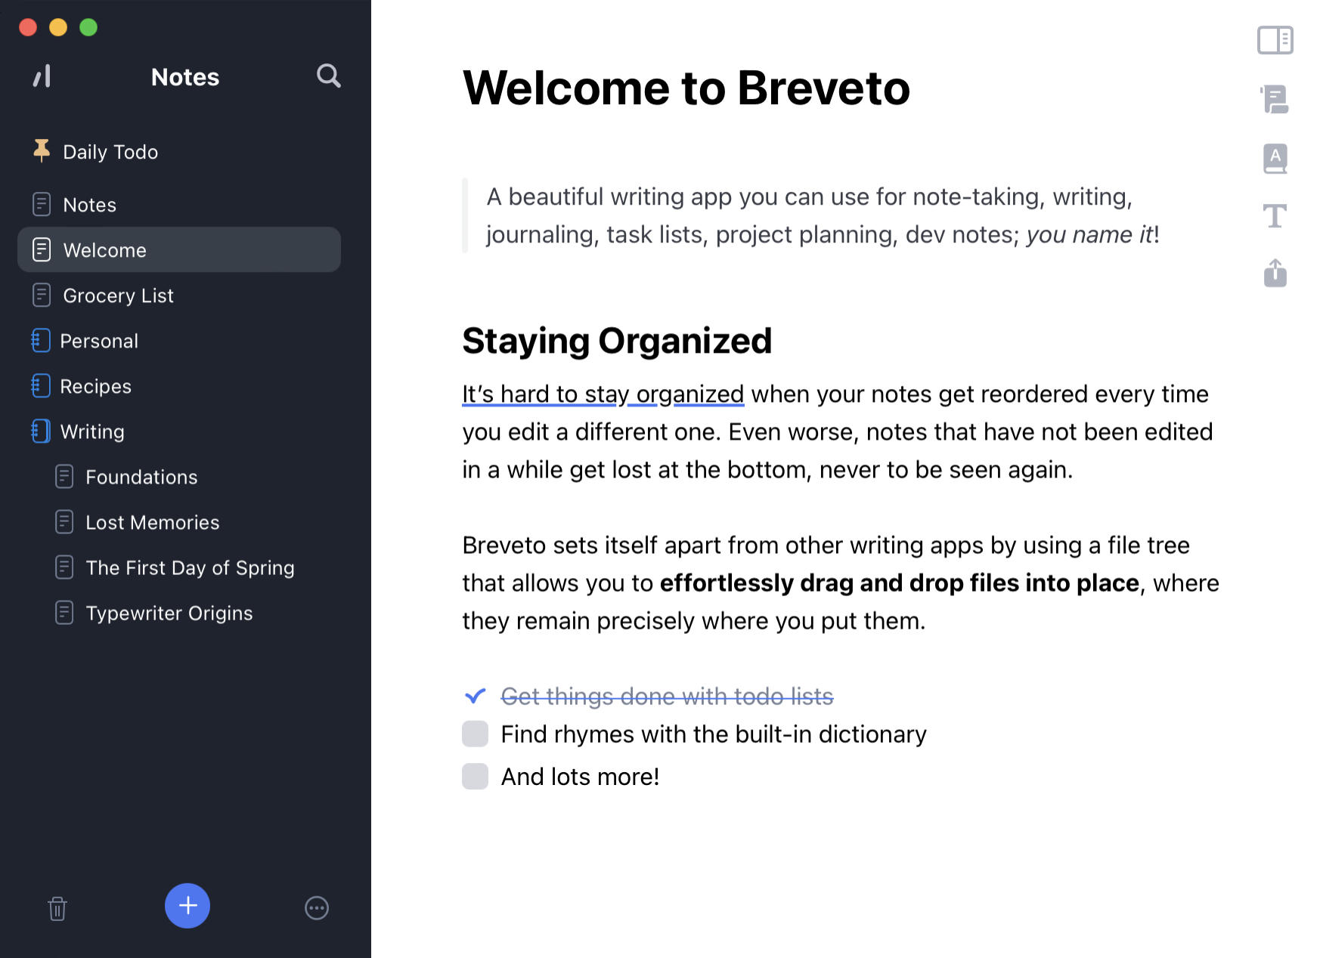
Task: Click the notebook icon next to Personal
Action: click(41, 340)
